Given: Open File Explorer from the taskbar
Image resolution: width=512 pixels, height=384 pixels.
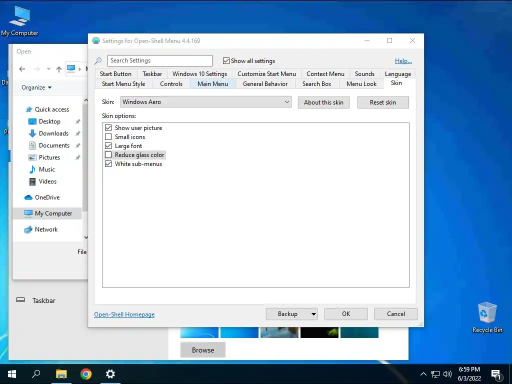Looking at the screenshot, I should click(x=61, y=374).
